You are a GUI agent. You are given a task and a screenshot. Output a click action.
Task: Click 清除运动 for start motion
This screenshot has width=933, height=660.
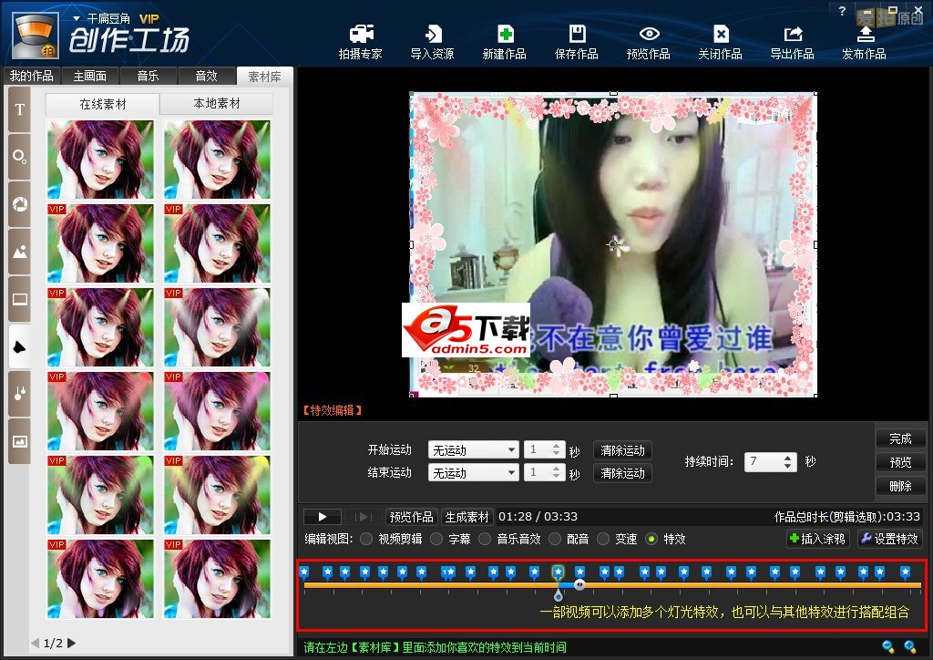(x=622, y=450)
